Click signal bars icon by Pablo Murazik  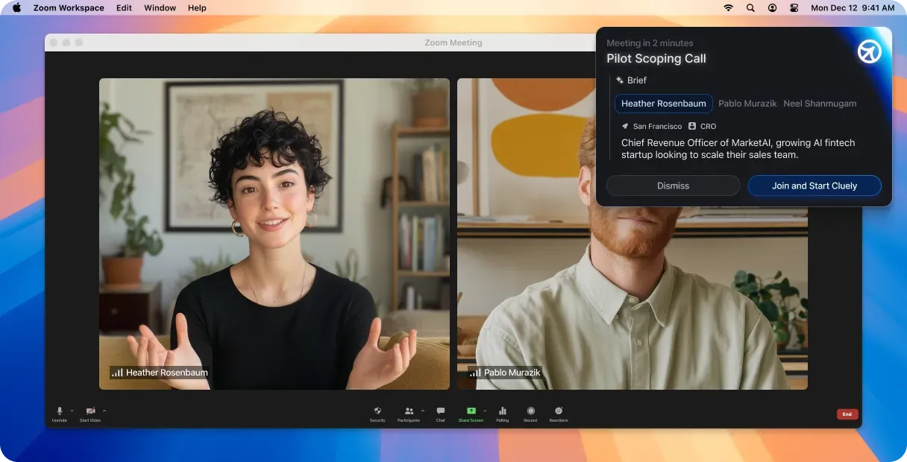click(x=476, y=373)
